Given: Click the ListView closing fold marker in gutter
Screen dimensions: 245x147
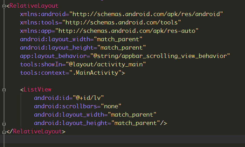Looking at the screenshot, I should tap(4, 124).
